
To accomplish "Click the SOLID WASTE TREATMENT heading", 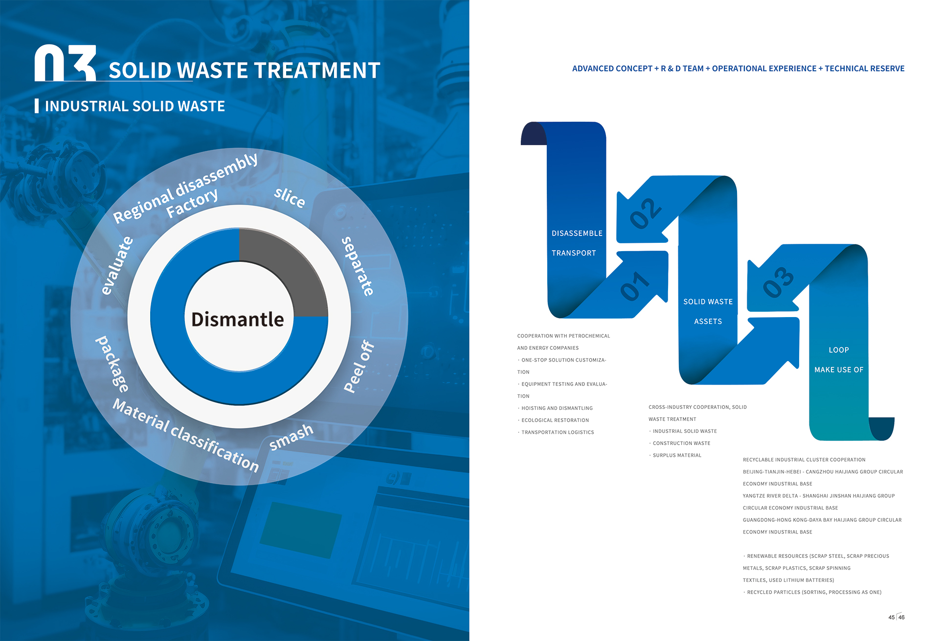I will [x=244, y=70].
